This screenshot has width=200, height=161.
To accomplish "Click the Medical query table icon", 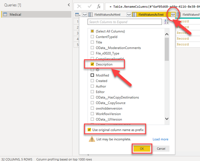I will [5, 14].
